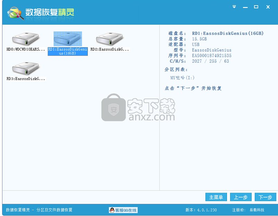Minimize the data recovery window

pos(245,7)
